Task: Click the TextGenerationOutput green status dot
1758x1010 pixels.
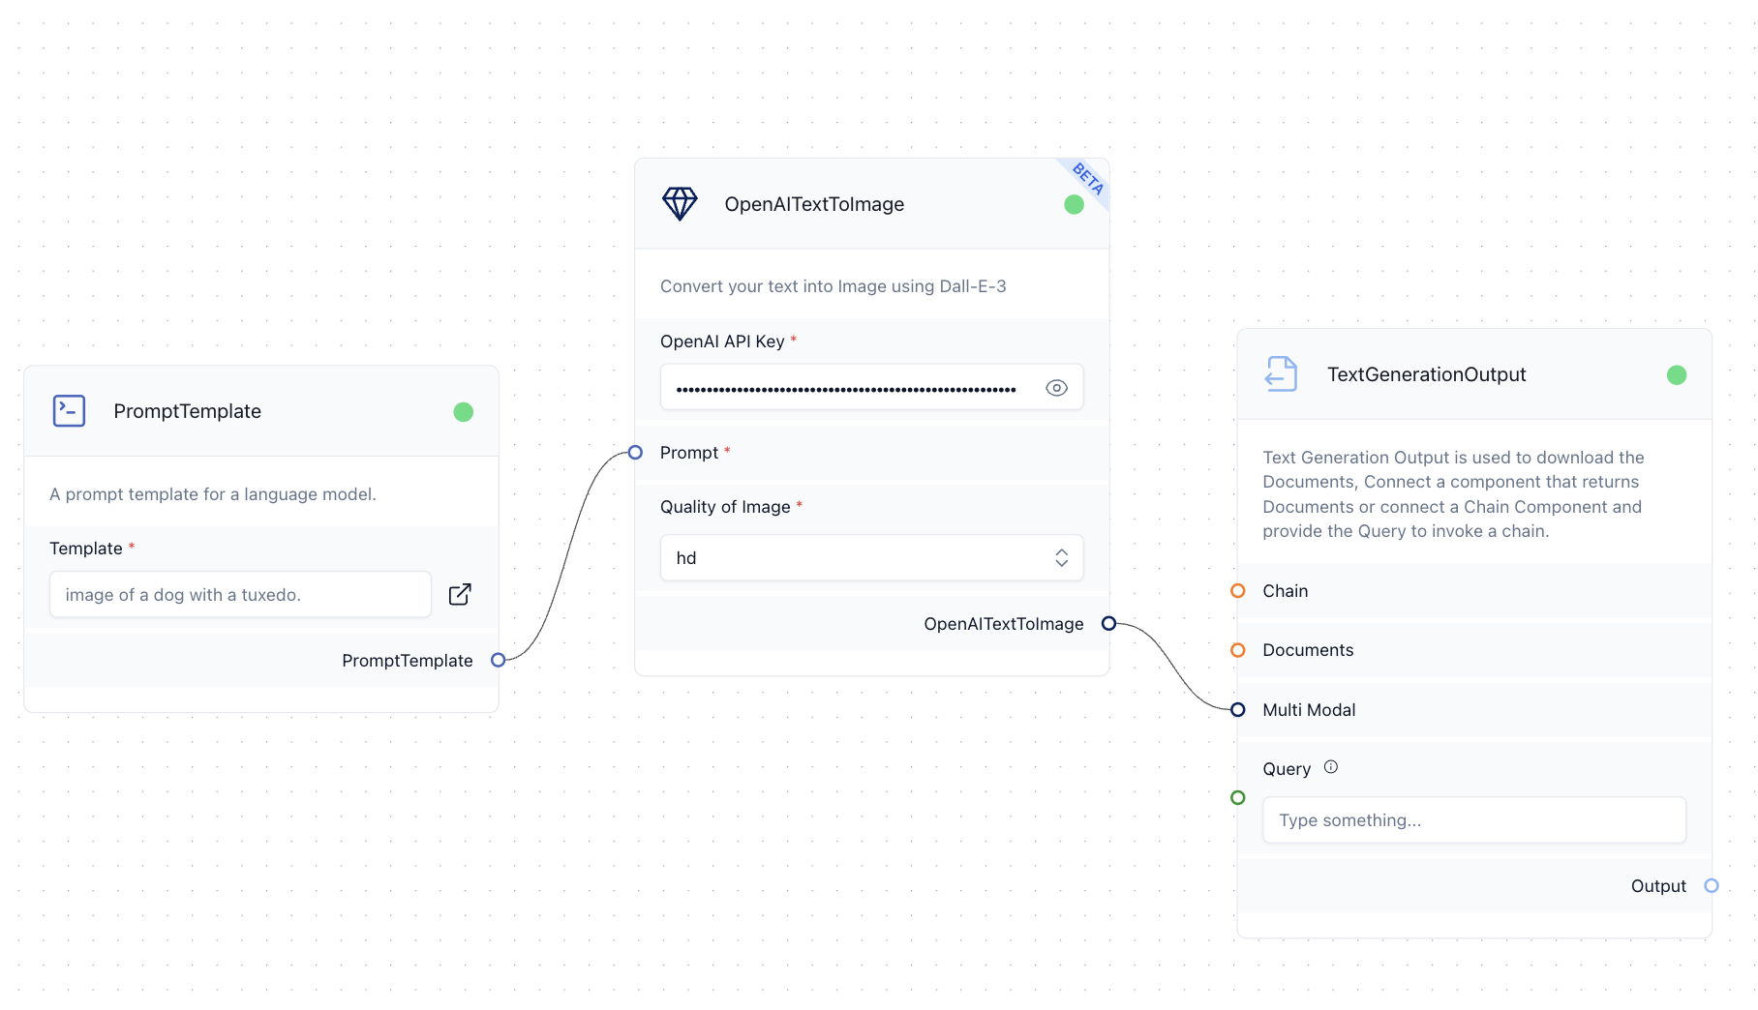Action: coord(1677,375)
